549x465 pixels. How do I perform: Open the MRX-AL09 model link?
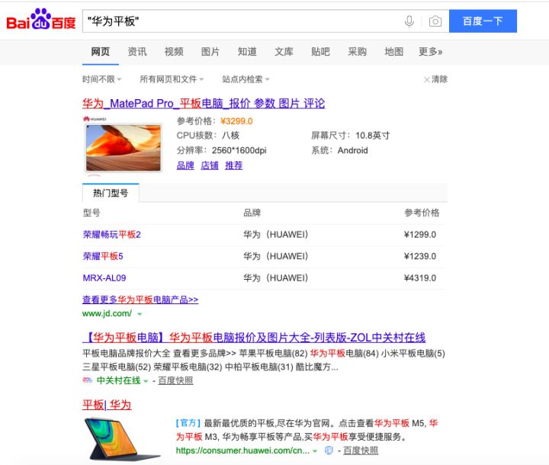pos(104,278)
